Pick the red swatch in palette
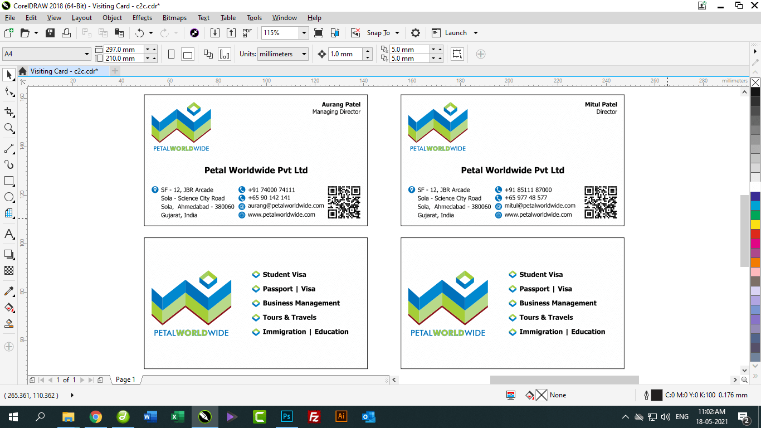 pos(755,234)
